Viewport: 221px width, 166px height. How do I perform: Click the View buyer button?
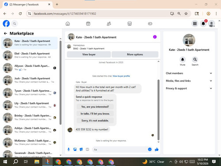[x=89, y=54]
